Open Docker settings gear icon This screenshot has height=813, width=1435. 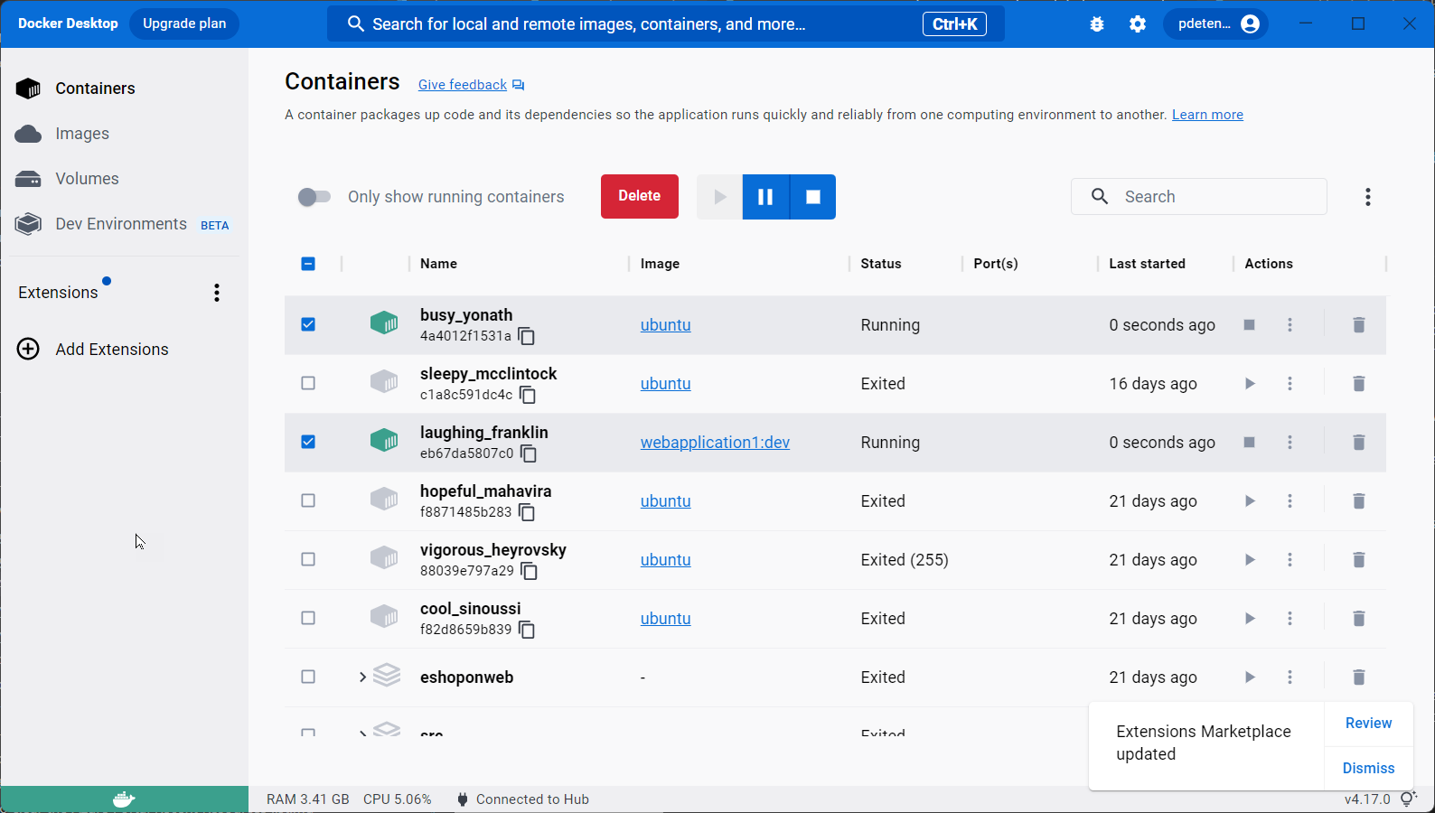(x=1138, y=24)
